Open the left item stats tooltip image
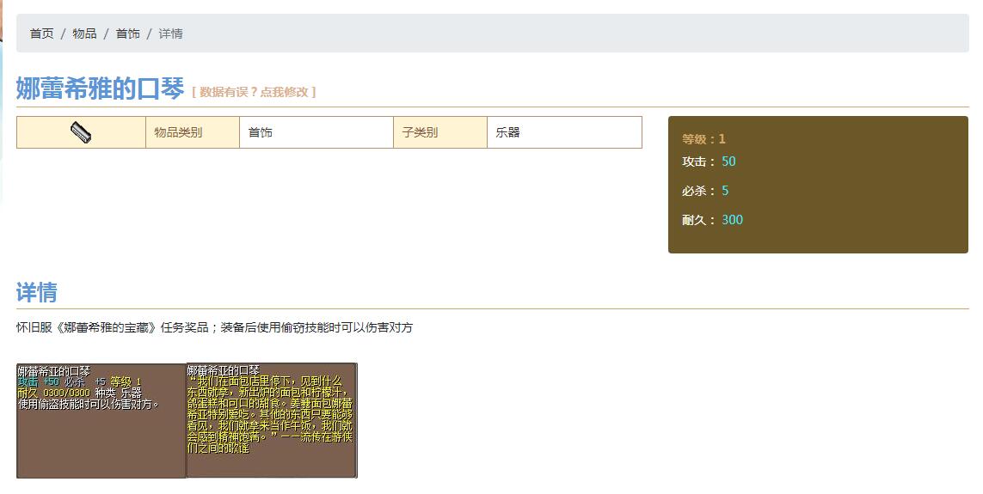983x494 pixels. tap(101, 421)
